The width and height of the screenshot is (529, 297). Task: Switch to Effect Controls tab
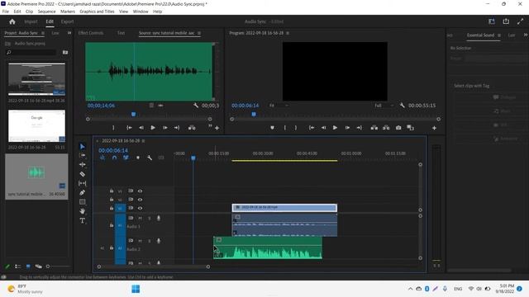click(91, 33)
